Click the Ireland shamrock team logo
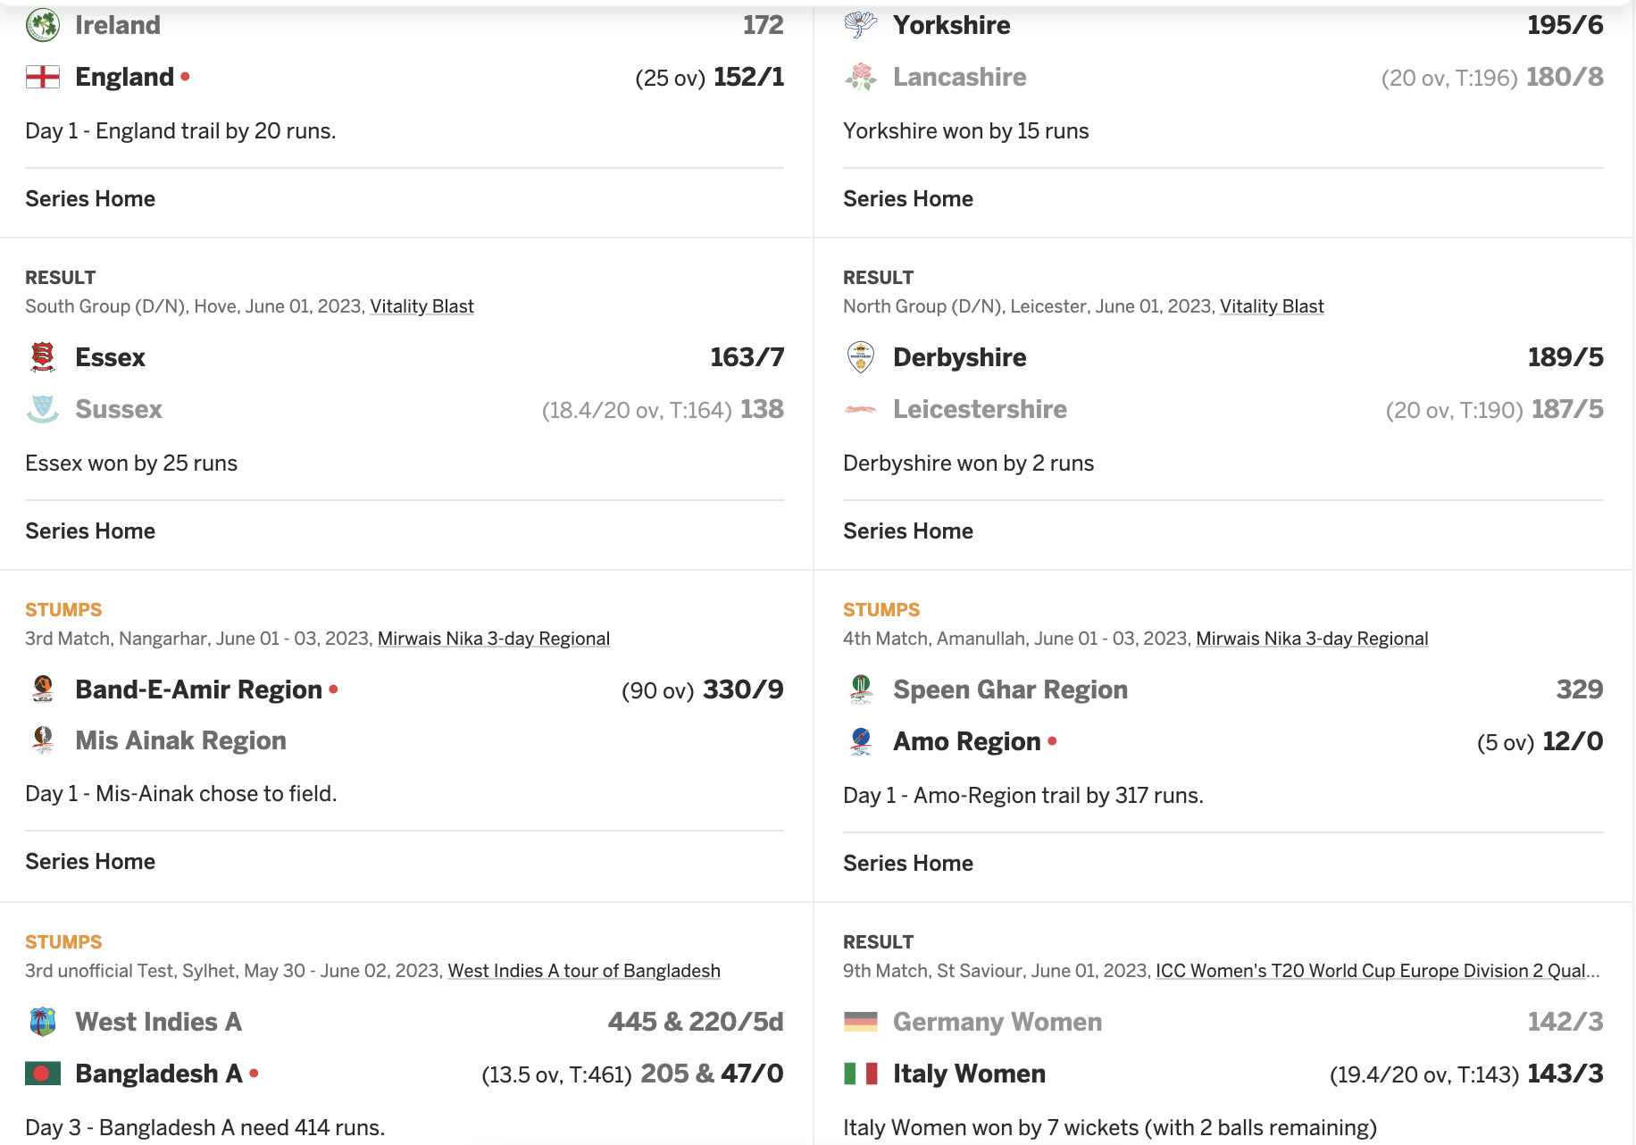 tap(43, 25)
